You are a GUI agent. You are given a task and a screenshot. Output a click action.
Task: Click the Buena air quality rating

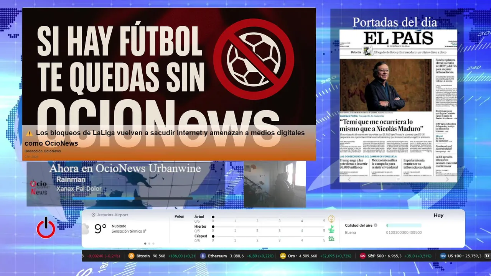[x=350, y=232]
